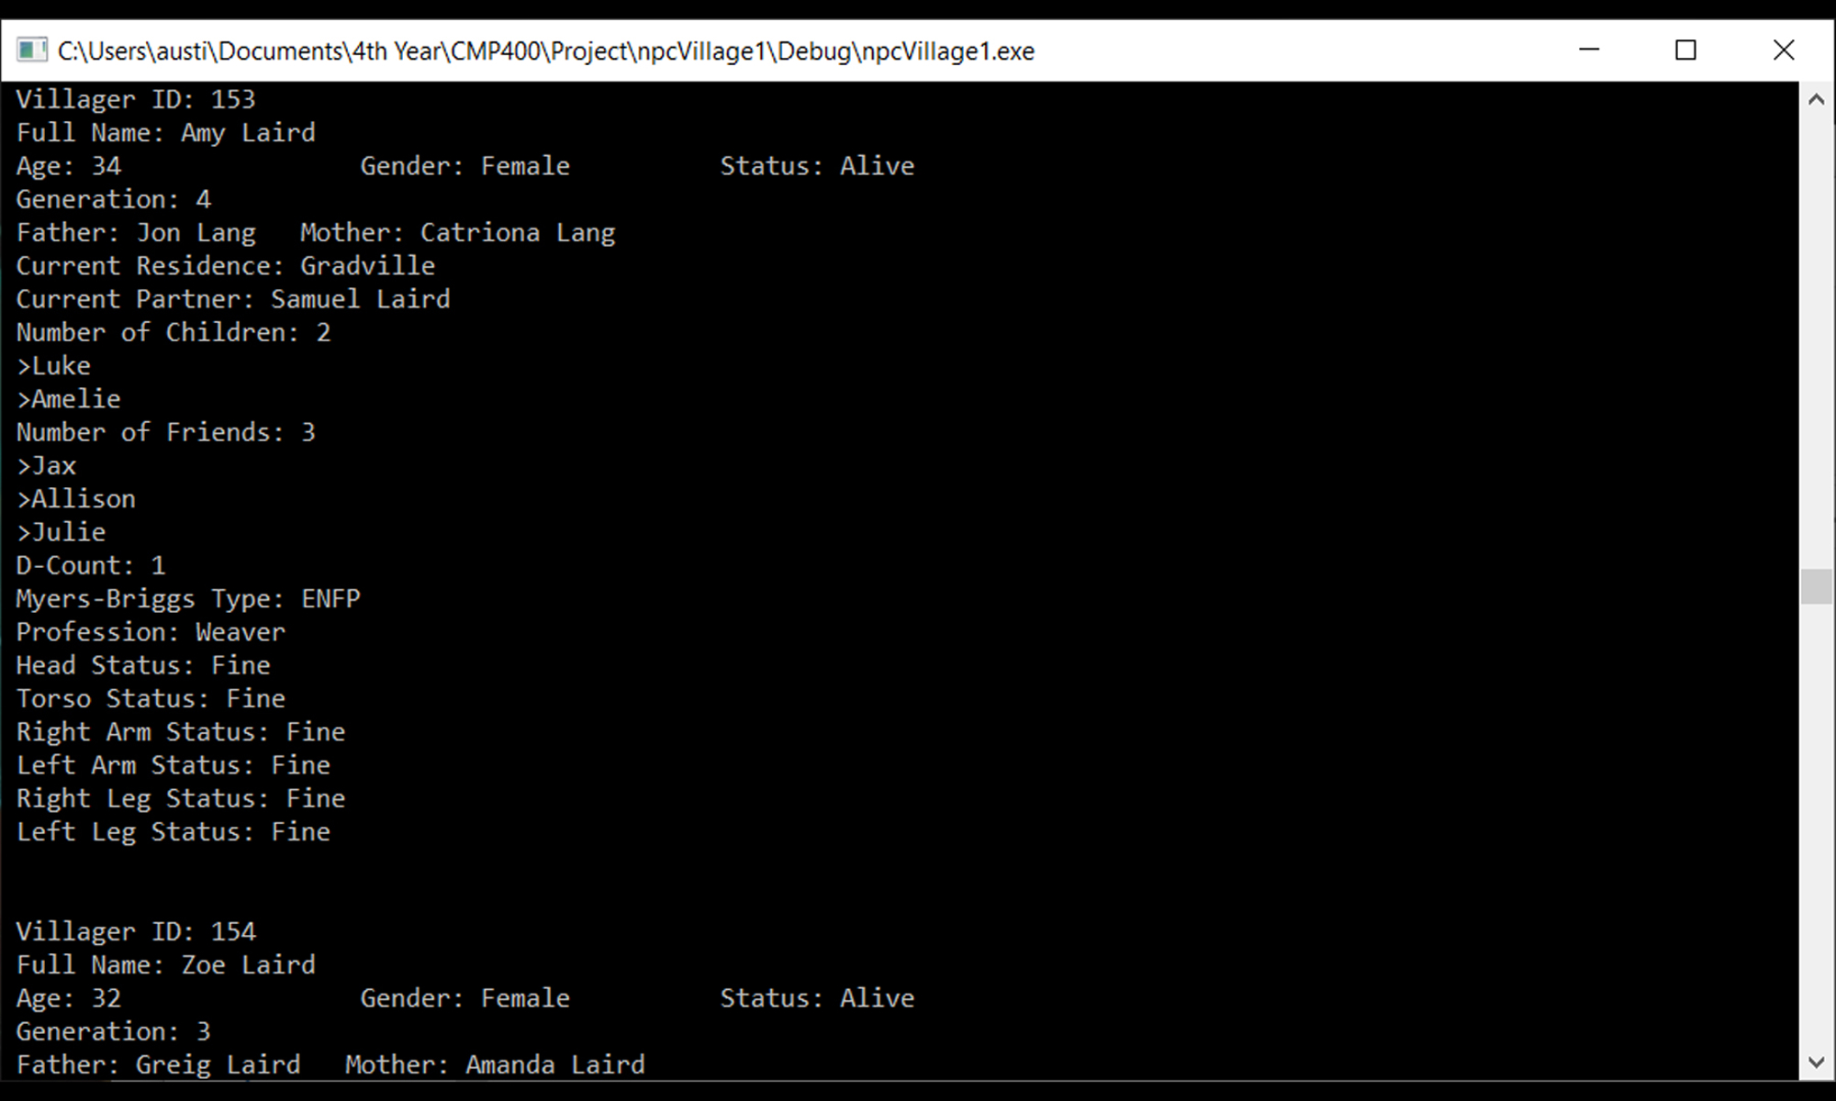Click the 'Full Name: Amy Laird' text

pos(166,133)
